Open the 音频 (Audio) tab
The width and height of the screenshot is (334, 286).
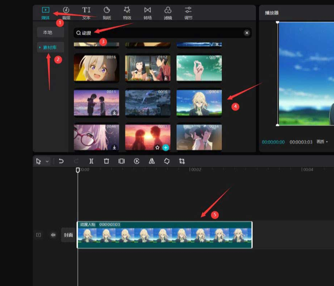pyautogui.click(x=66, y=13)
